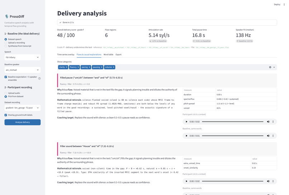Open options of first Baseline audio player
289x195 pixels.
pos(273,136)
